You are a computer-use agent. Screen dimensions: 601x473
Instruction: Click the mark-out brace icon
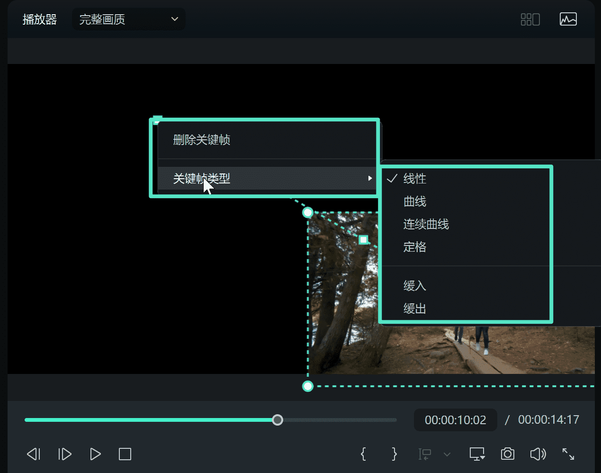[x=394, y=454]
